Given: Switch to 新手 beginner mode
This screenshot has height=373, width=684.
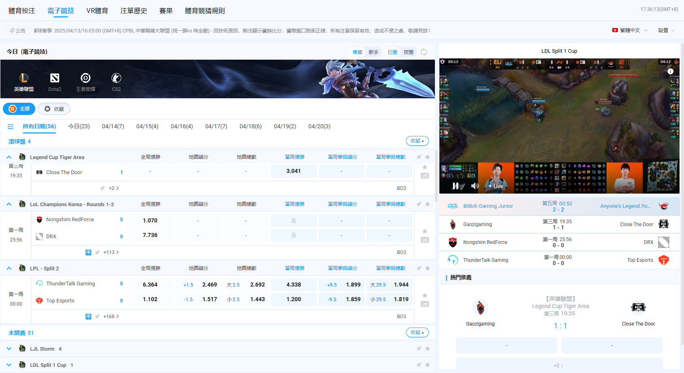Looking at the screenshot, I should pyautogui.click(x=373, y=52).
